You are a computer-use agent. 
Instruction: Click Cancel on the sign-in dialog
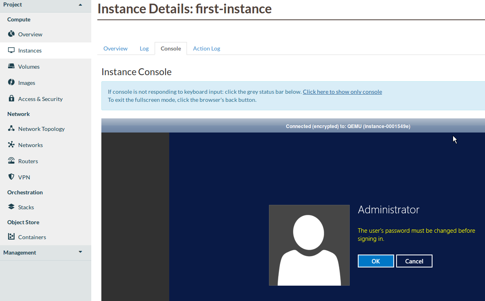(414, 261)
